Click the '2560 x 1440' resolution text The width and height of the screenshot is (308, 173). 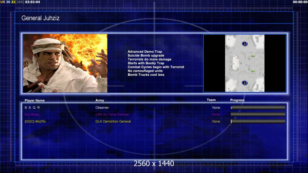[x=154, y=163]
